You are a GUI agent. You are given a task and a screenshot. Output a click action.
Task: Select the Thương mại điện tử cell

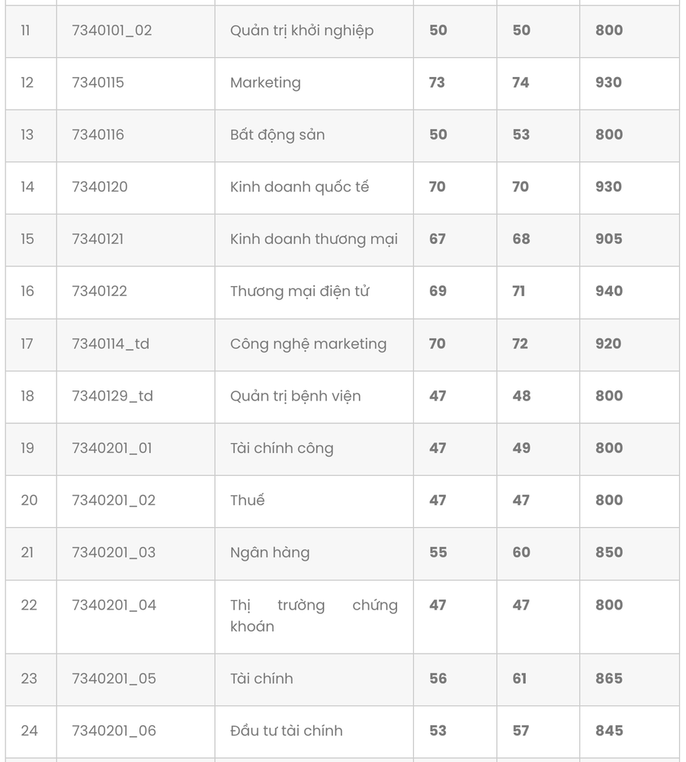click(x=300, y=291)
